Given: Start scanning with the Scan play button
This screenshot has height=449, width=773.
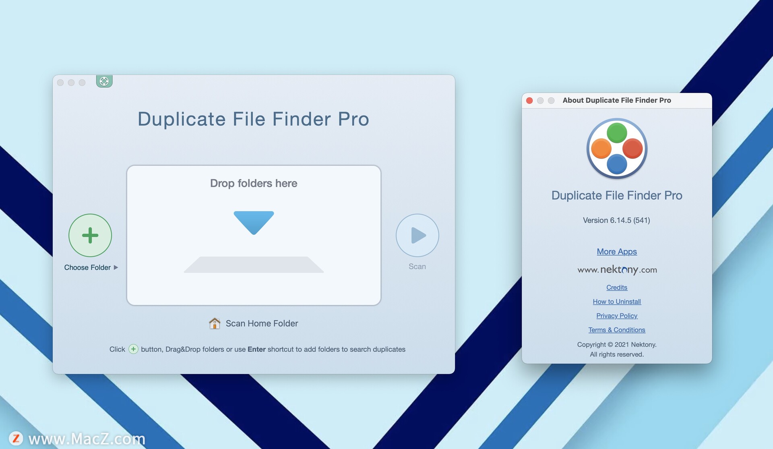Looking at the screenshot, I should tap(417, 235).
